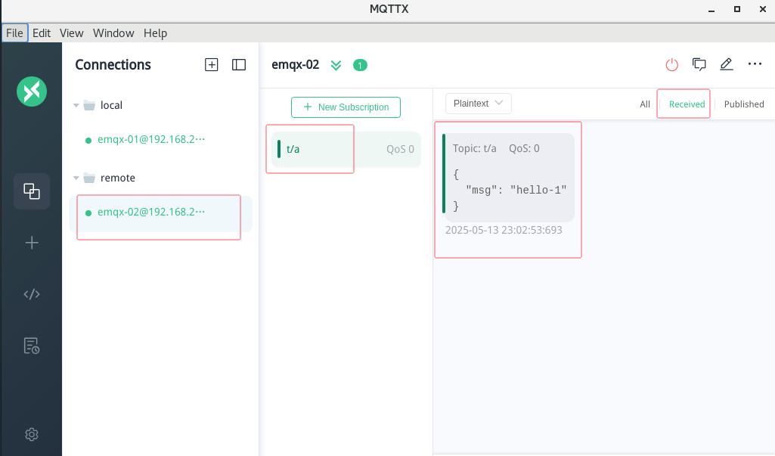The image size is (775, 456).
Task: Open the Edit menu
Action: pyautogui.click(x=42, y=33)
